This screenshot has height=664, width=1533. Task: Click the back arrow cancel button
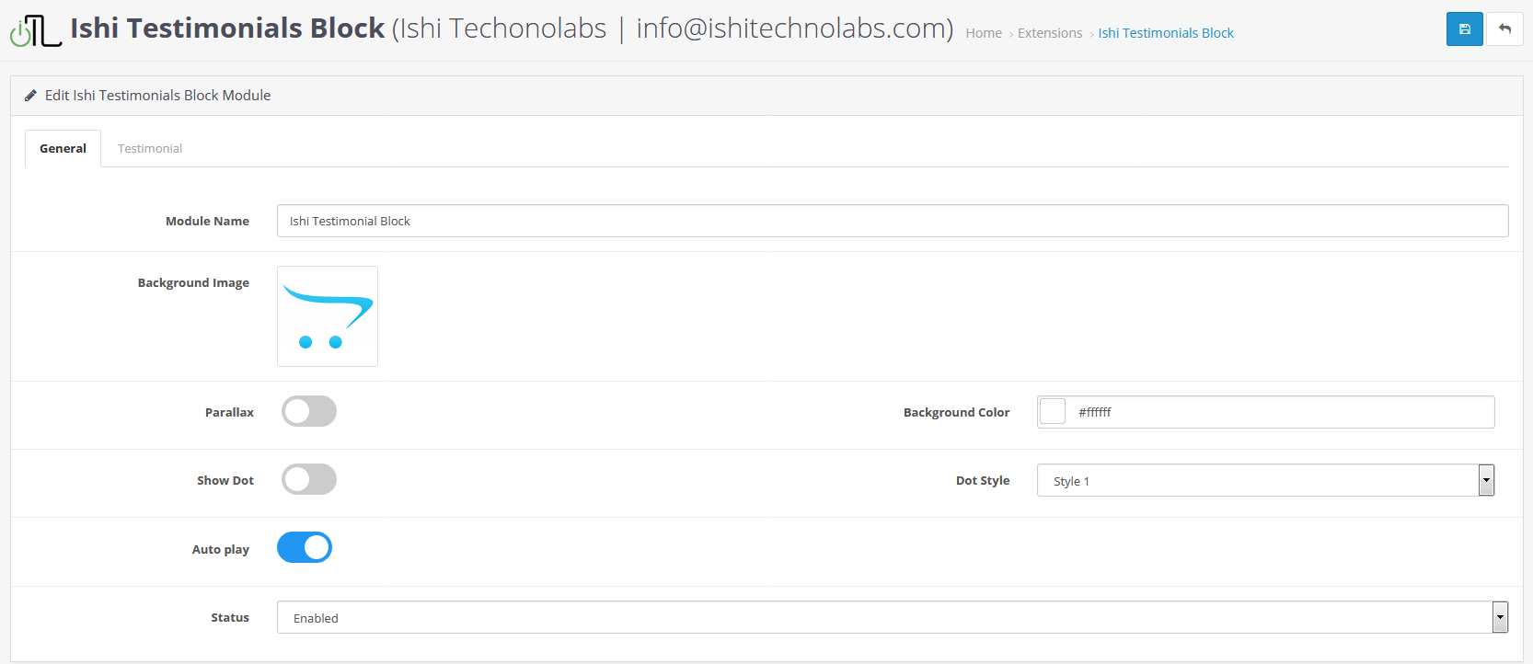[1504, 29]
